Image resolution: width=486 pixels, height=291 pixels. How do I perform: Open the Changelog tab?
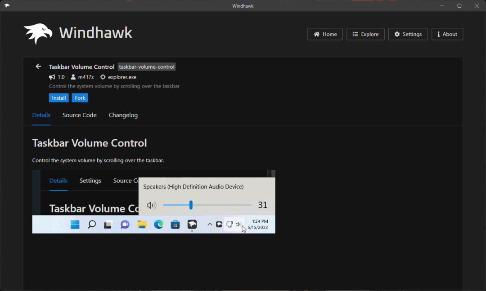(x=123, y=115)
